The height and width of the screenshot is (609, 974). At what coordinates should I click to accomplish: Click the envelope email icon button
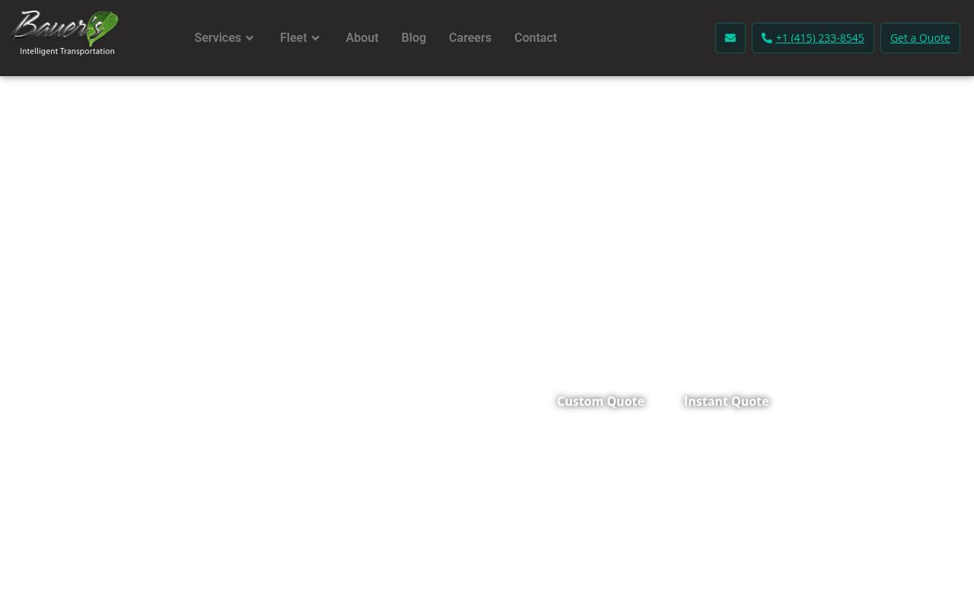coord(730,38)
